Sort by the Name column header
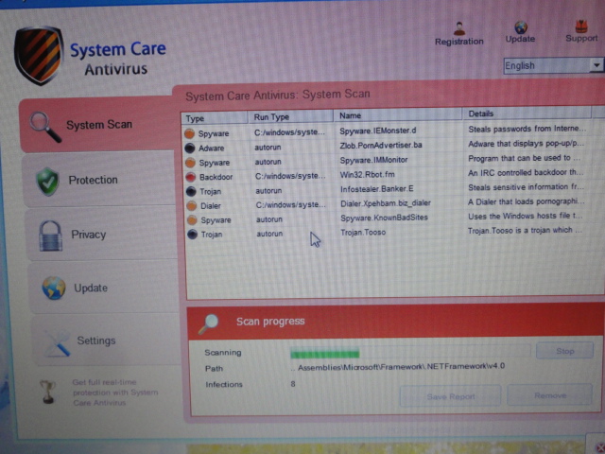 [x=398, y=115]
